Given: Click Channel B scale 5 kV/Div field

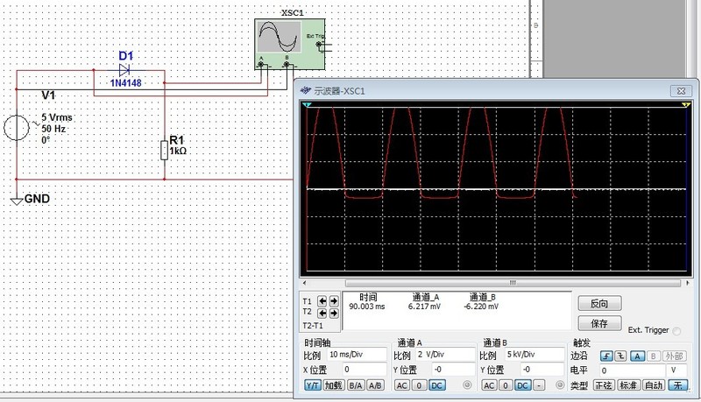Looking at the screenshot, I should 532,356.
